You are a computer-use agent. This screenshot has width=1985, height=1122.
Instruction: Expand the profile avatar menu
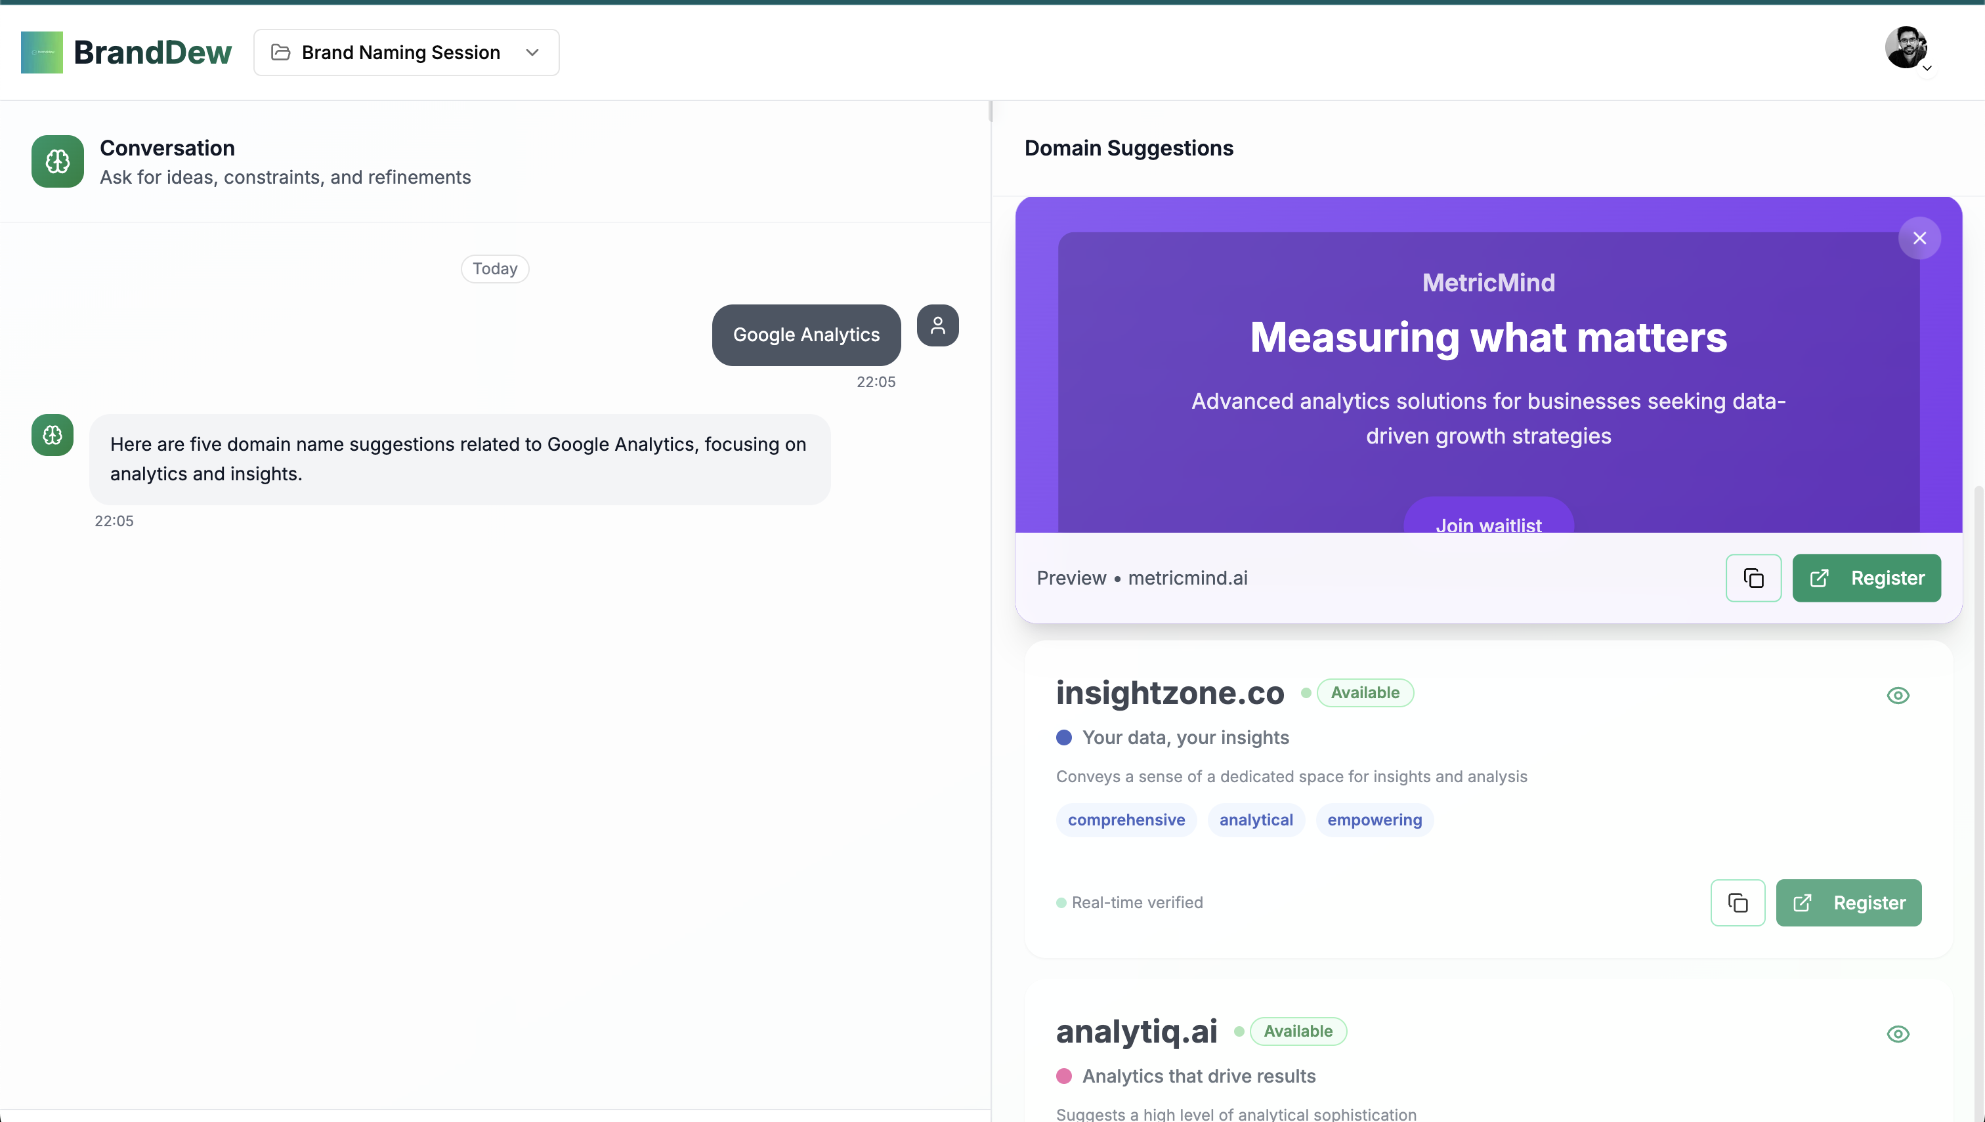coord(1907,49)
